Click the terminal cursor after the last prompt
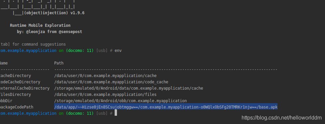Viewport: 325px width, 124px height. pyautogui.click(x=116, y=113)
